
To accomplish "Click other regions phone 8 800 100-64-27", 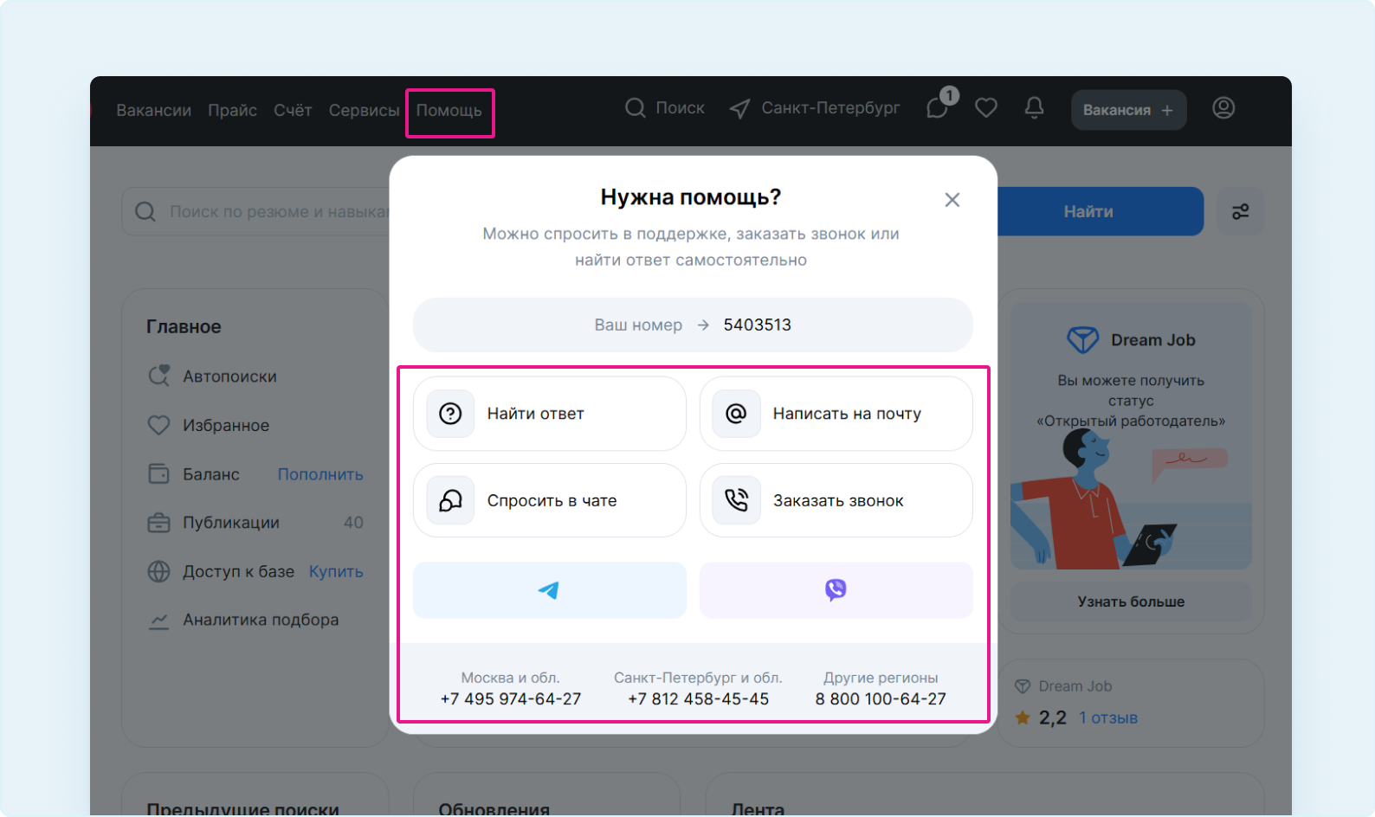I will click(881, 698).
